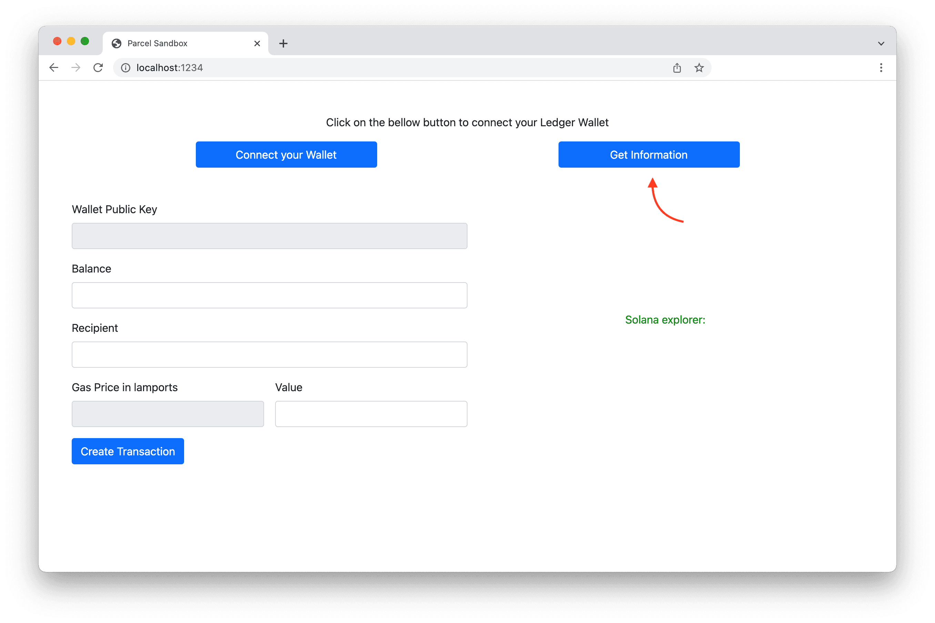Click the browser back navigation arrow
Viewport: 935px width, 623px height.
(54, 68)
